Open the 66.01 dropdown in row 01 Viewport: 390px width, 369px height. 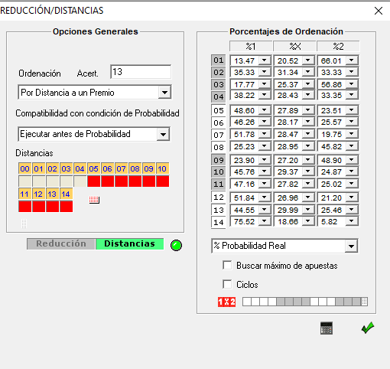[352, 60]
